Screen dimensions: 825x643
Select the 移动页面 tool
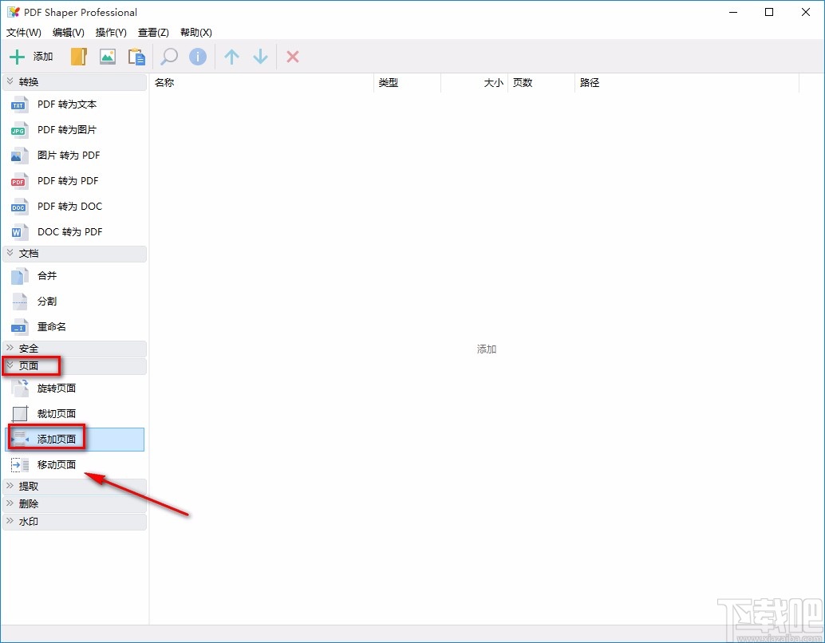click(57, 464)
